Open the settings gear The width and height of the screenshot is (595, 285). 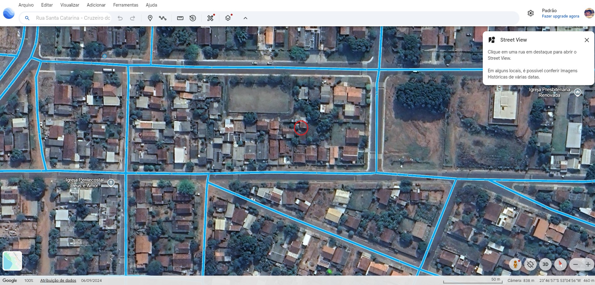click(x=530, y=13)
